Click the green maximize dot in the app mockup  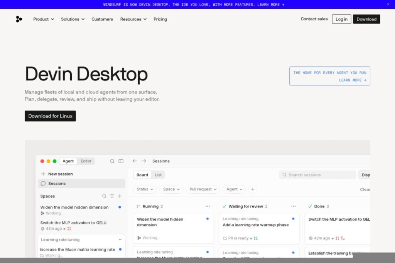click(54, 161)
